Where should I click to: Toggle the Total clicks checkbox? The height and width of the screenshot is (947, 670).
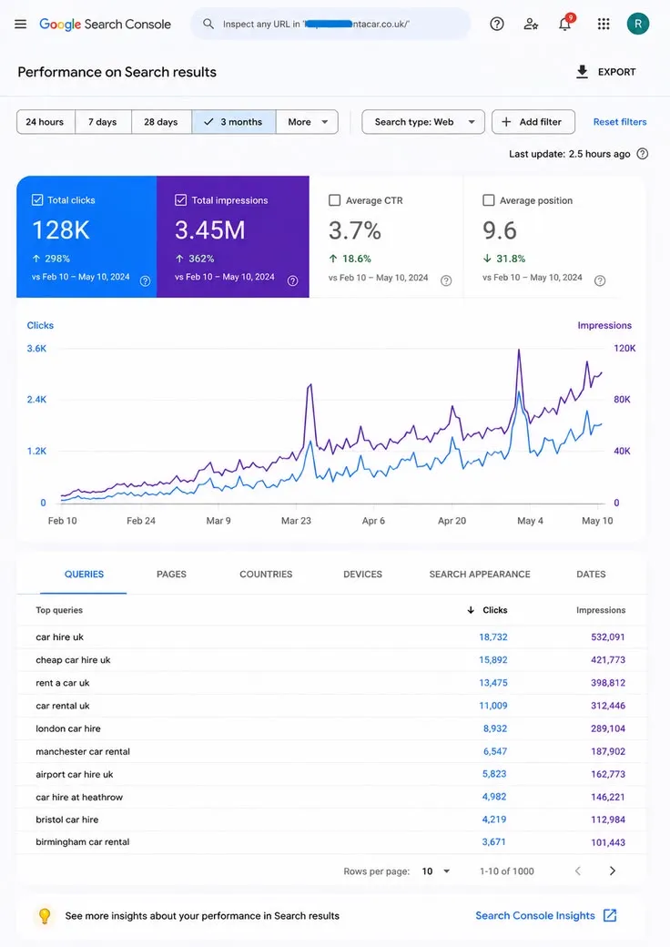click(x=37, y=200)
